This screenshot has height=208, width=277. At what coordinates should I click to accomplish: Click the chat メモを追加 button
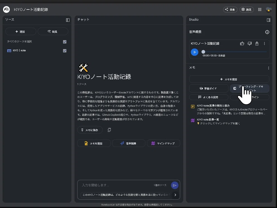(94, 143)
